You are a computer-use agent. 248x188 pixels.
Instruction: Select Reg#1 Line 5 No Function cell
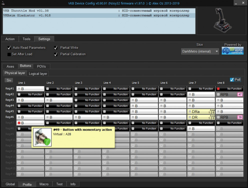tap(144, 89)
